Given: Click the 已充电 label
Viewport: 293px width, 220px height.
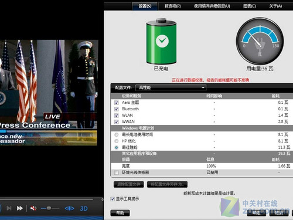Looking at the screenshot, I should tap(161, 69).
